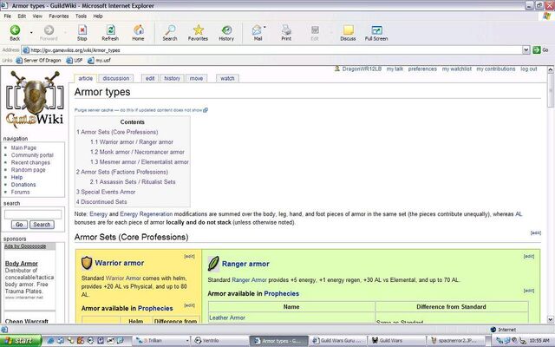
Task: Open the Windows Start menu
Action: click(x=21, y=341)
